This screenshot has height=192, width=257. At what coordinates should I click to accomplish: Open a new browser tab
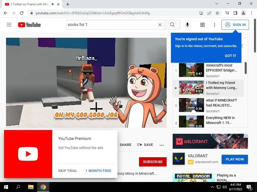[68, 4]
